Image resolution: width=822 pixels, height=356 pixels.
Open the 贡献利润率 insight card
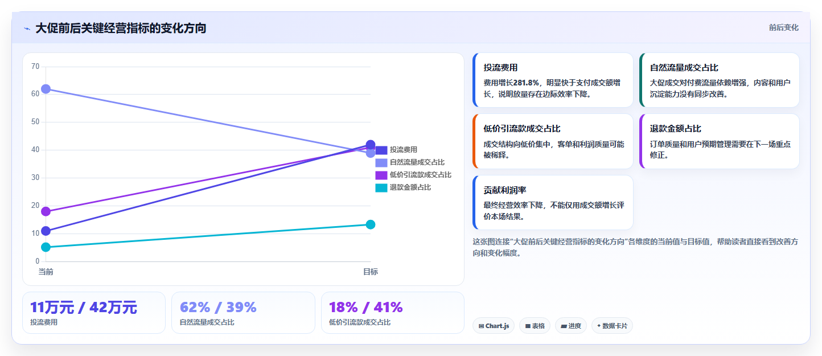[x=553, y=202]
